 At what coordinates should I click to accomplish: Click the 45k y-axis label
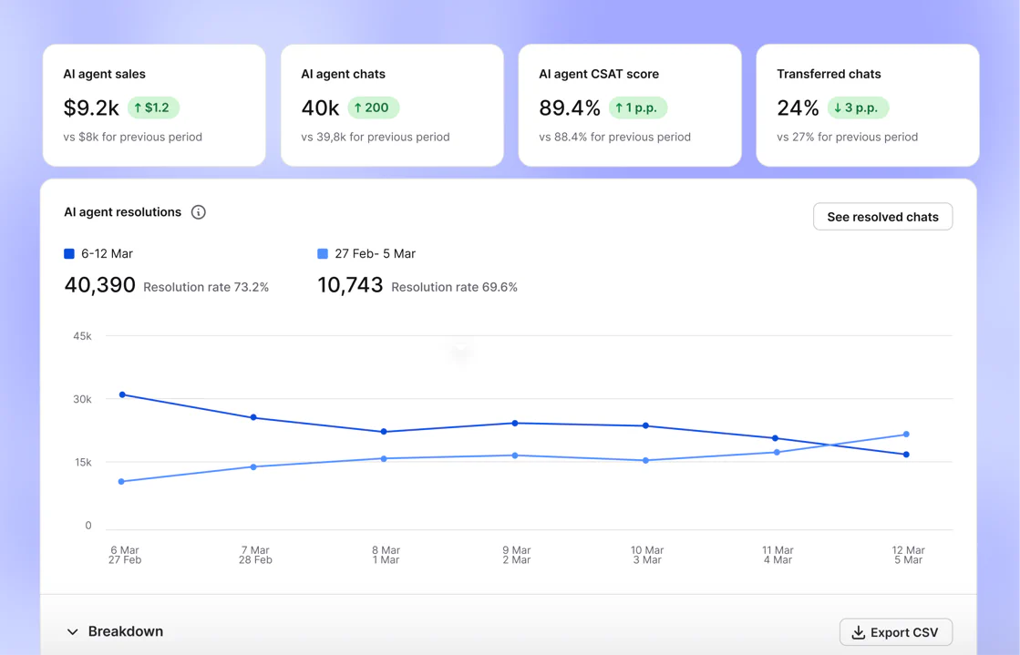click(83, 336)
